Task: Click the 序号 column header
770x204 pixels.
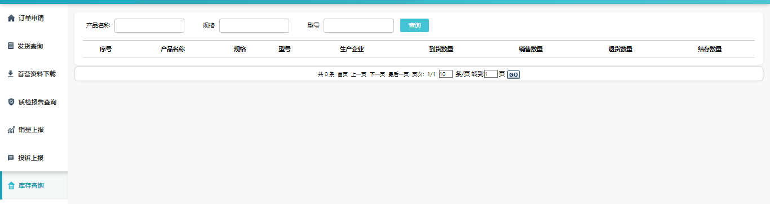Action: point(106,49)
